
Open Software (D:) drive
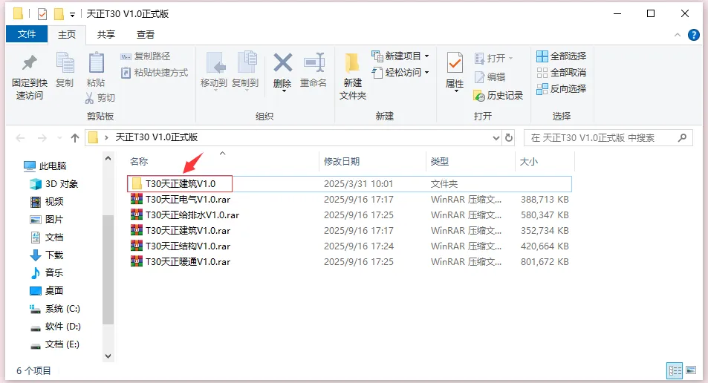coord(55,327)
